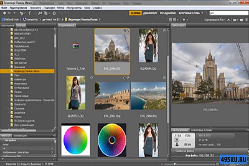Open the workspace list dropdown arrow
Image resolution: width=249 pixels, height=166 pixels.
click(x=203, y=13)
